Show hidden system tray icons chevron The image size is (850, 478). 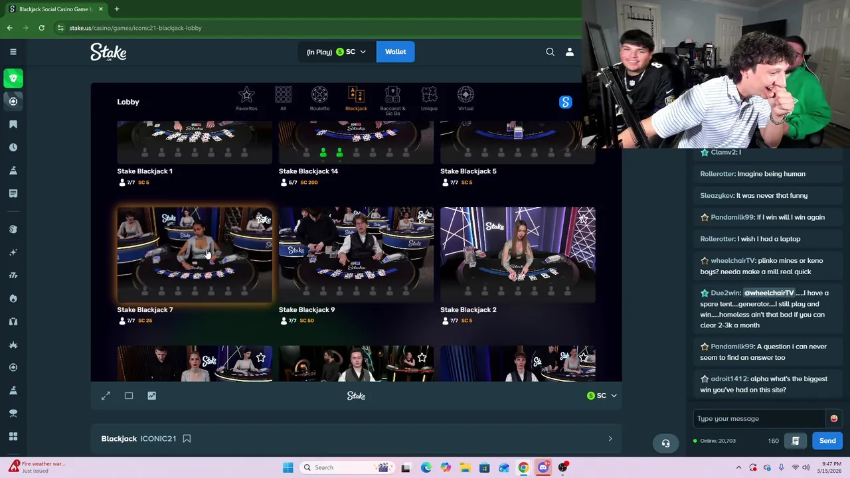click(738, 467)
